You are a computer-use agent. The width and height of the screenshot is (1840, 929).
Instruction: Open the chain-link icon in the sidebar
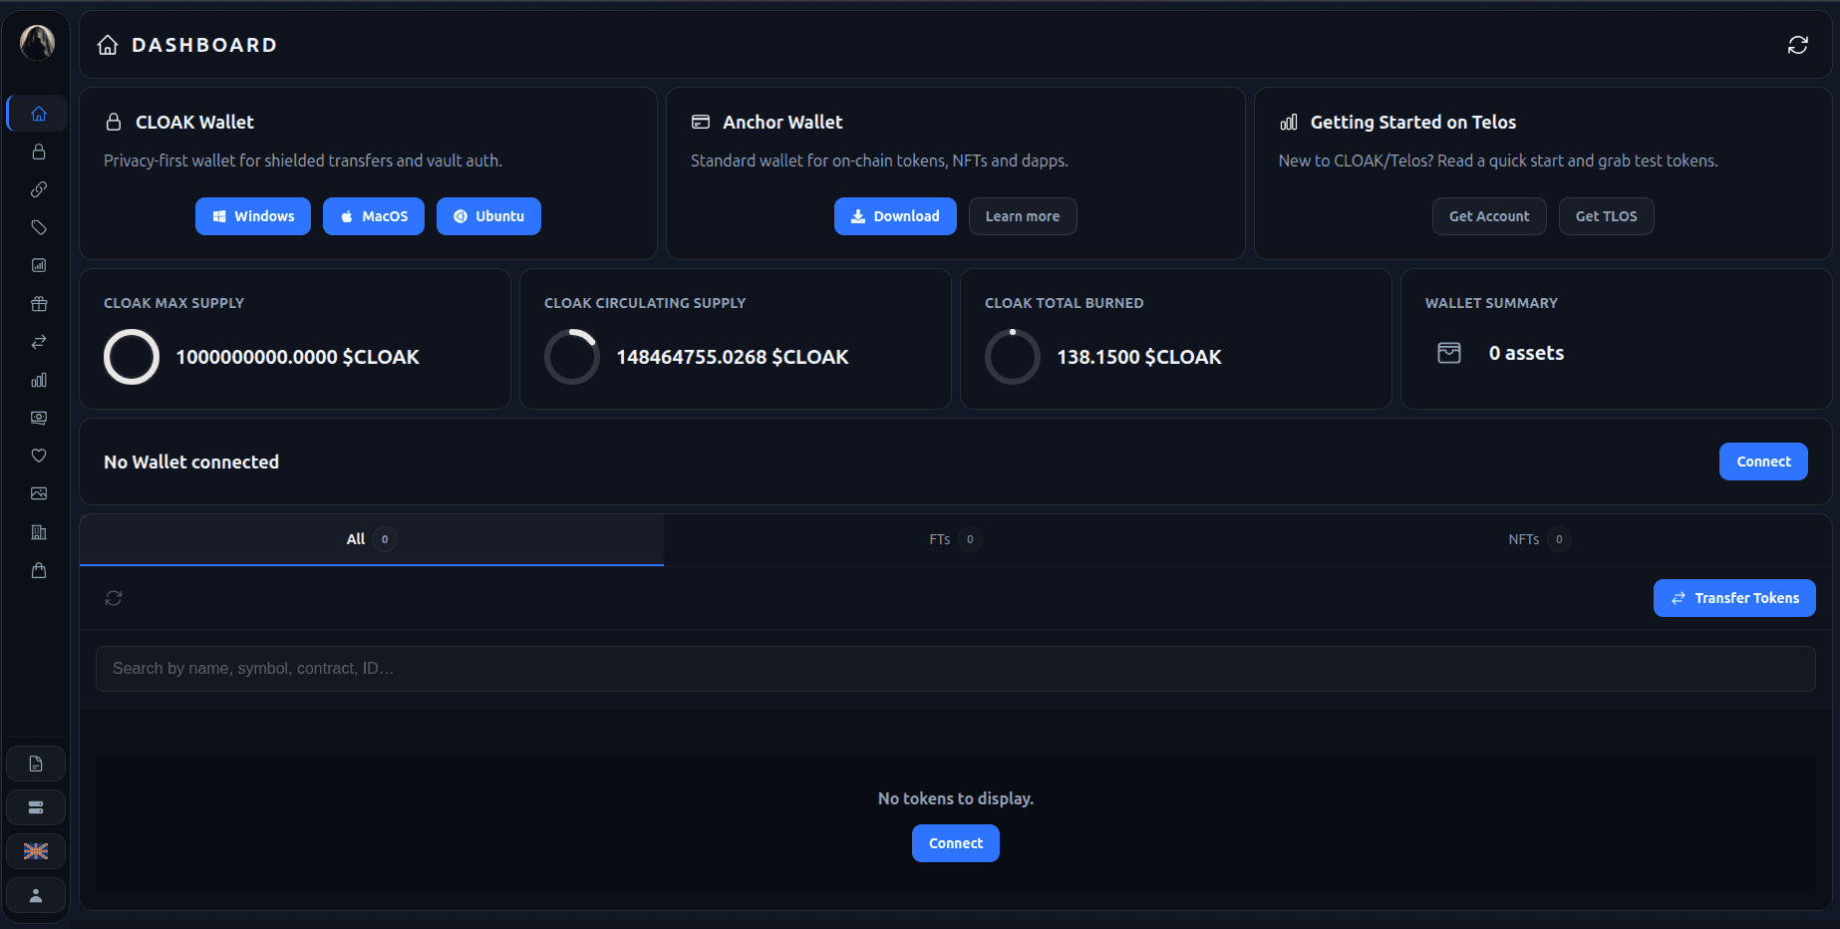(38, 189)
